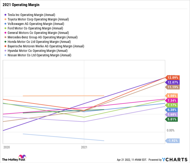Click the Hyundai Motor Co legend label
The width and height of the screenshot is (190, 163).
coord(37,51)
